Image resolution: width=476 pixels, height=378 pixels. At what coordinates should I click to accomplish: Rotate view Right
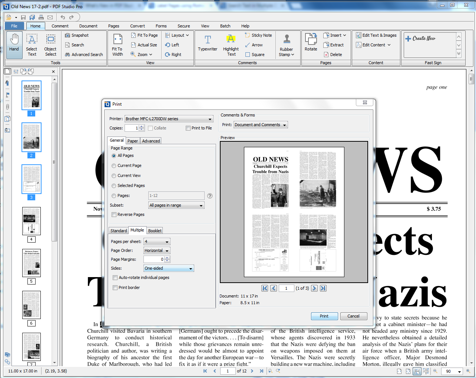(173, 55)
